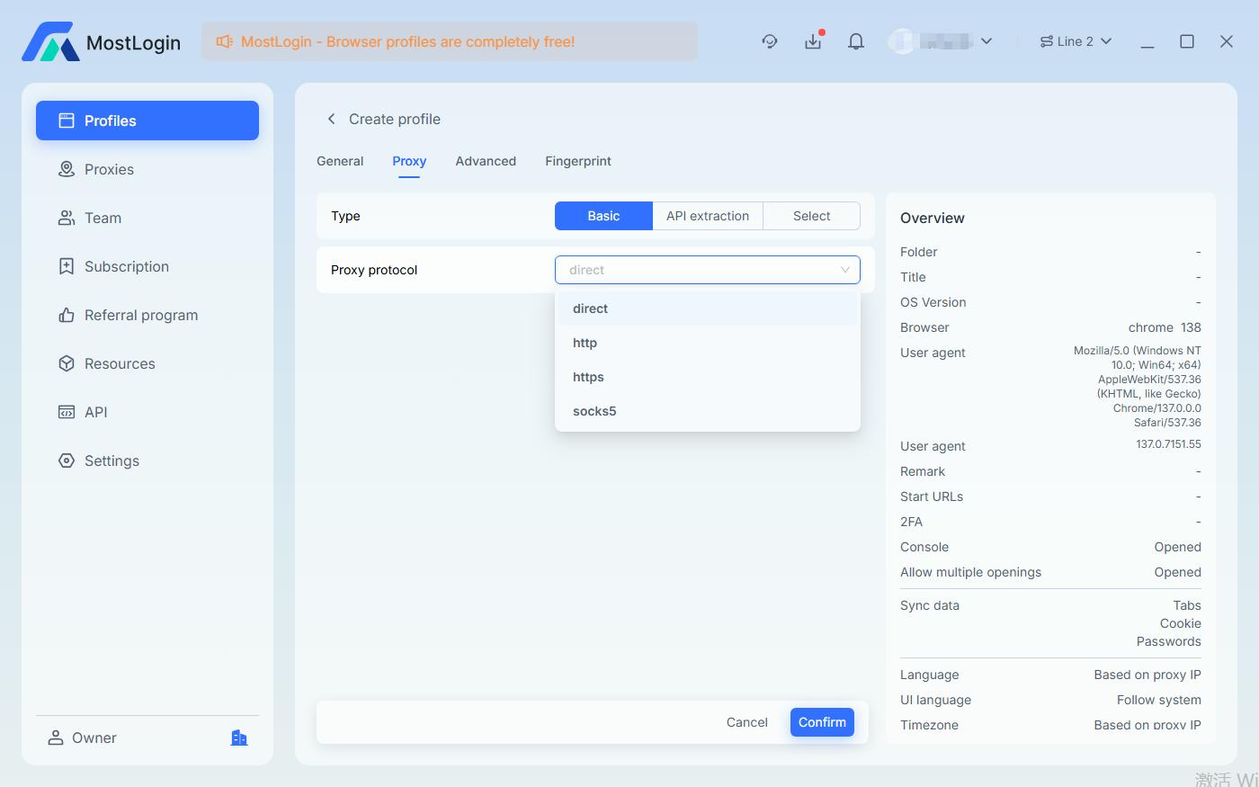Switch to the Fingerprint tab
This screenshot has width=1259, height=787.
tap(578, 161)
